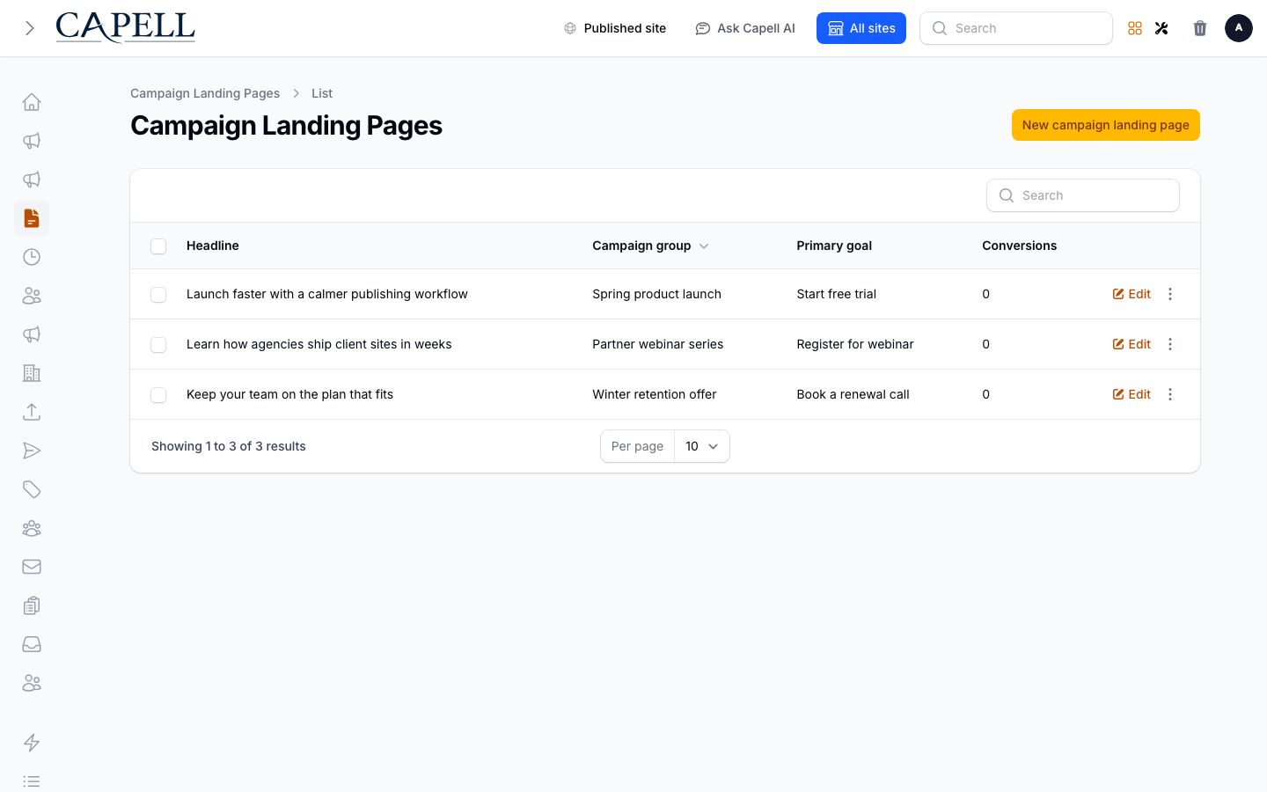
Task: Open the wrench and screwdriver tools icon
Action: pos(1161,28)
